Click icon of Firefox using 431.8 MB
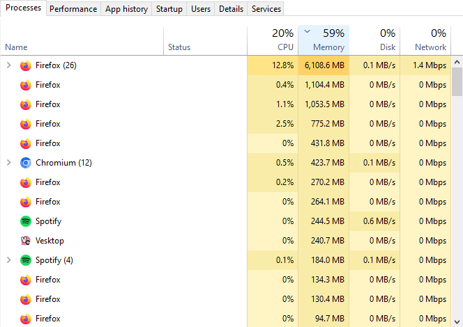Image resolution: width=463 pixels, height=327 pixels. (26, 143)
